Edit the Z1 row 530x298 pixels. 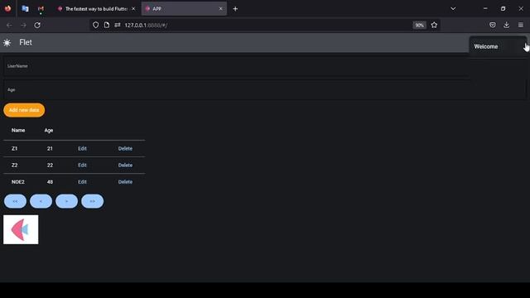pyautogui.click(x=82, y=149)
